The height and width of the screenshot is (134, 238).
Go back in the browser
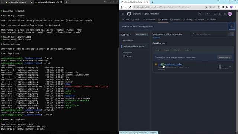click(x=122, y=7)
